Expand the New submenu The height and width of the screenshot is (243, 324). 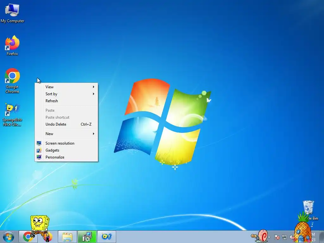66,134
